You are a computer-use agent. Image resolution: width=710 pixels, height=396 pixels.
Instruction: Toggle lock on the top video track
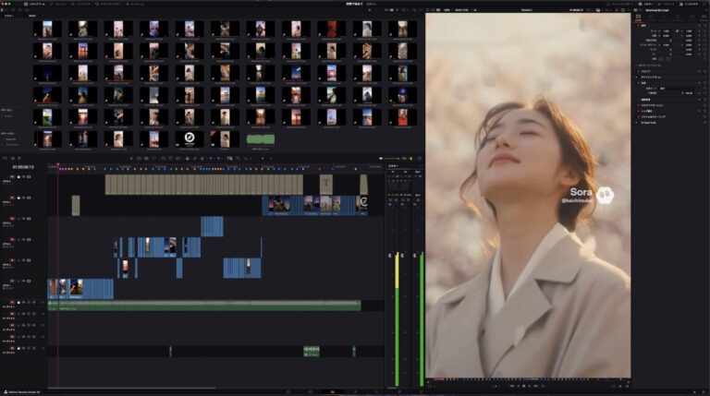coord(18,176)
